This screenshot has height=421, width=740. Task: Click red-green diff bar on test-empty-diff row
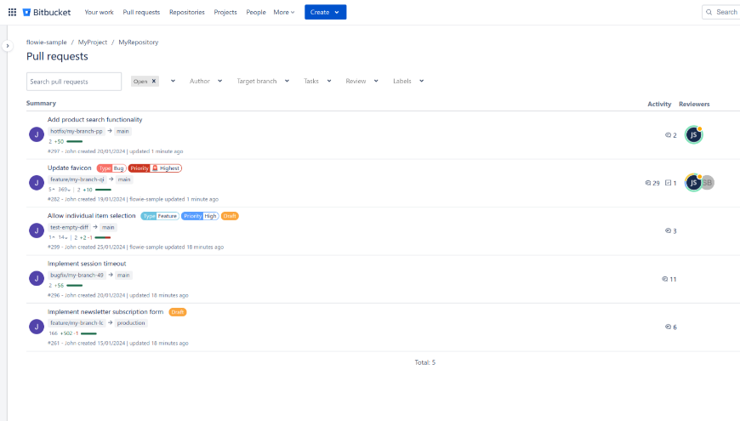click(102, 238)
